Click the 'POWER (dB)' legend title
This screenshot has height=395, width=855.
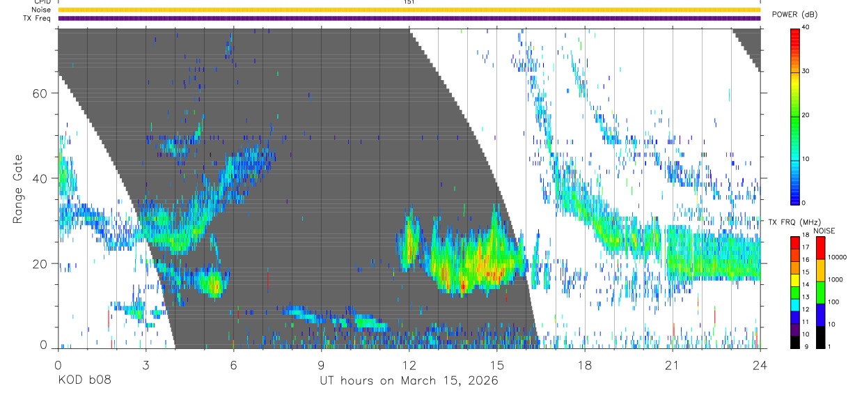[794, 14]
